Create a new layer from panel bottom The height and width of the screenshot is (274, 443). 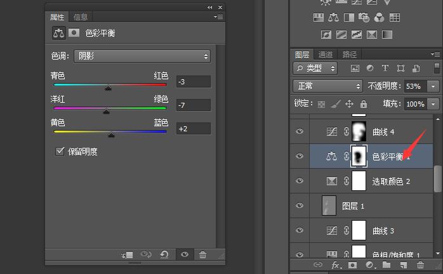tap(404, 265)
